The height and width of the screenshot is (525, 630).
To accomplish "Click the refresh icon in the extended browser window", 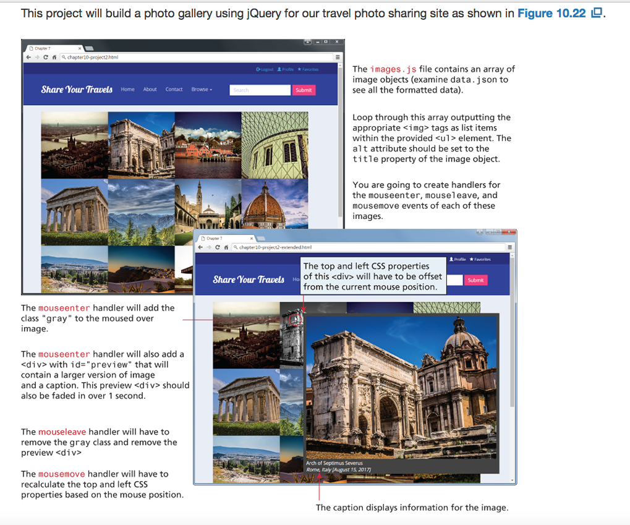I will click(217, 247).
